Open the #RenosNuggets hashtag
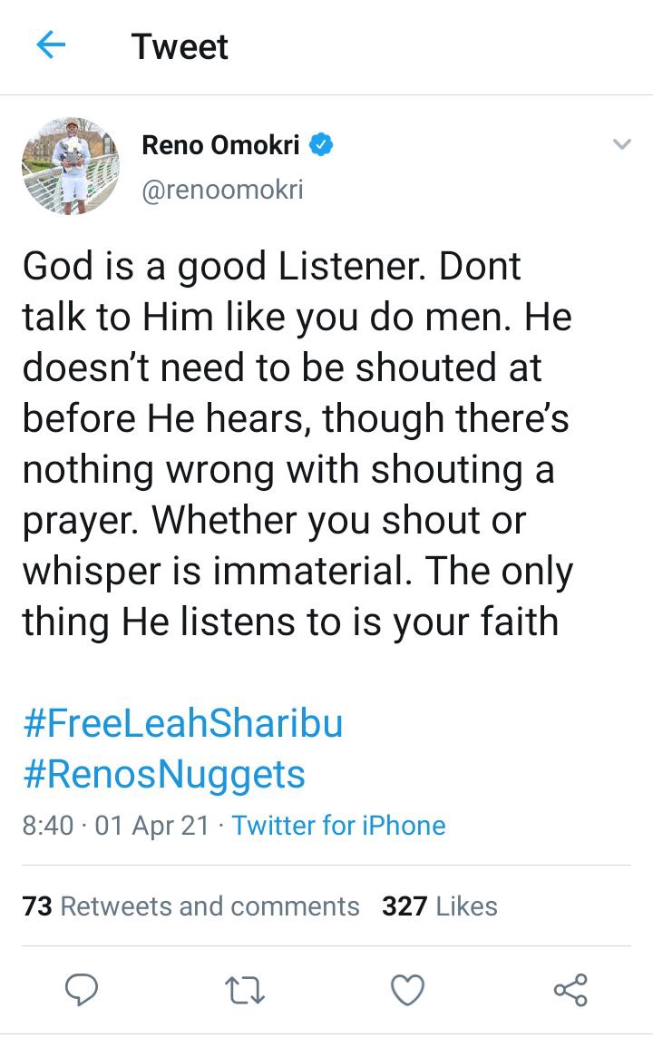This screenshot has height=1038, width=653. (x=163, y=774)
